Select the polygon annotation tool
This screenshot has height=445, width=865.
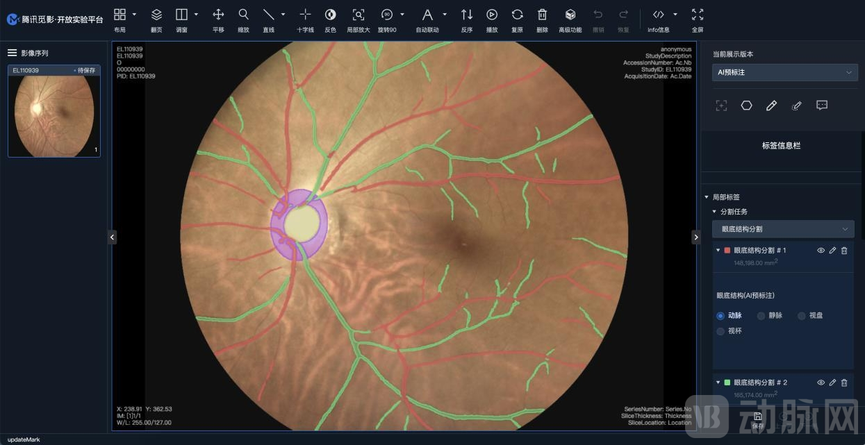[746, 106]
